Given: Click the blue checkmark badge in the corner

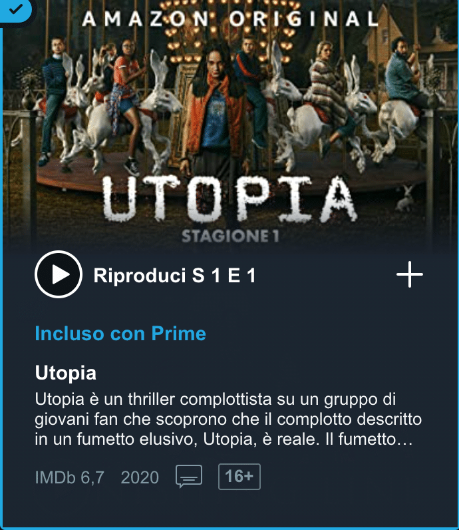Looking at the screenshot, I should [x=15, y=9].
